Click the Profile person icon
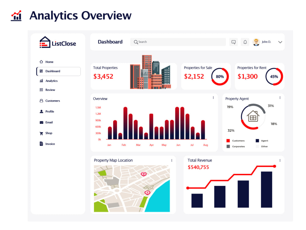Image resolution: width=306 pixels, height=230 pixels. click(41, 112)
